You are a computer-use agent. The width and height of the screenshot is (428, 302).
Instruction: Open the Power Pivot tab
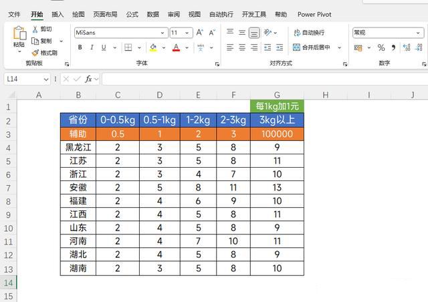coord(314,15)
